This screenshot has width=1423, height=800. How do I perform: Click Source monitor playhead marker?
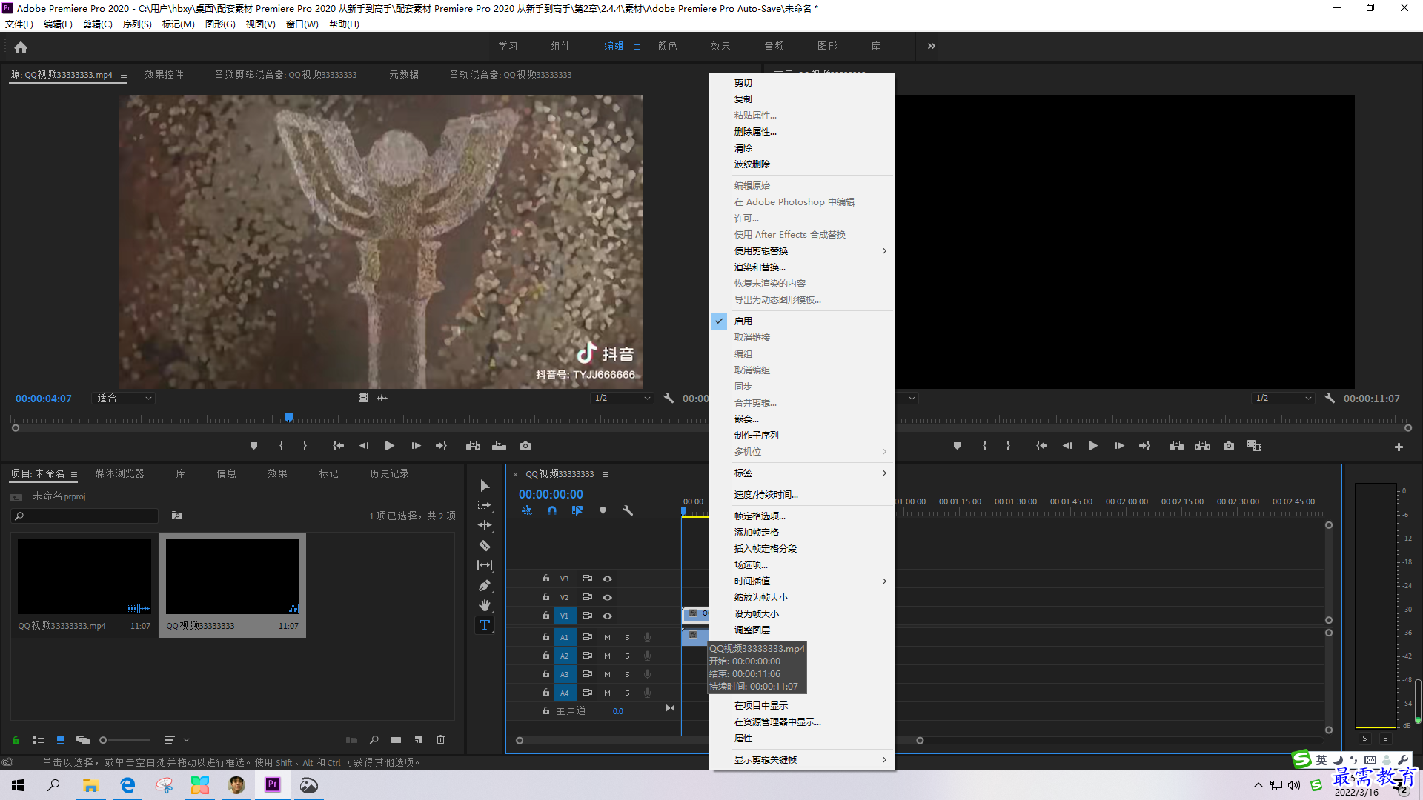point(289,418)
